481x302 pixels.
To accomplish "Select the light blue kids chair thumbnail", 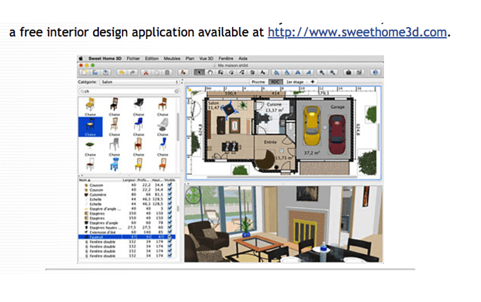I will [x=114, y=165].
